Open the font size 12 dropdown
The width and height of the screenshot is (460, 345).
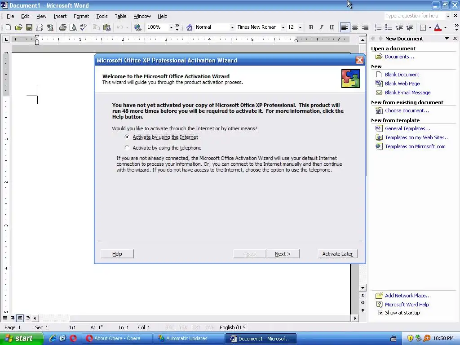[x=300, y=27]
